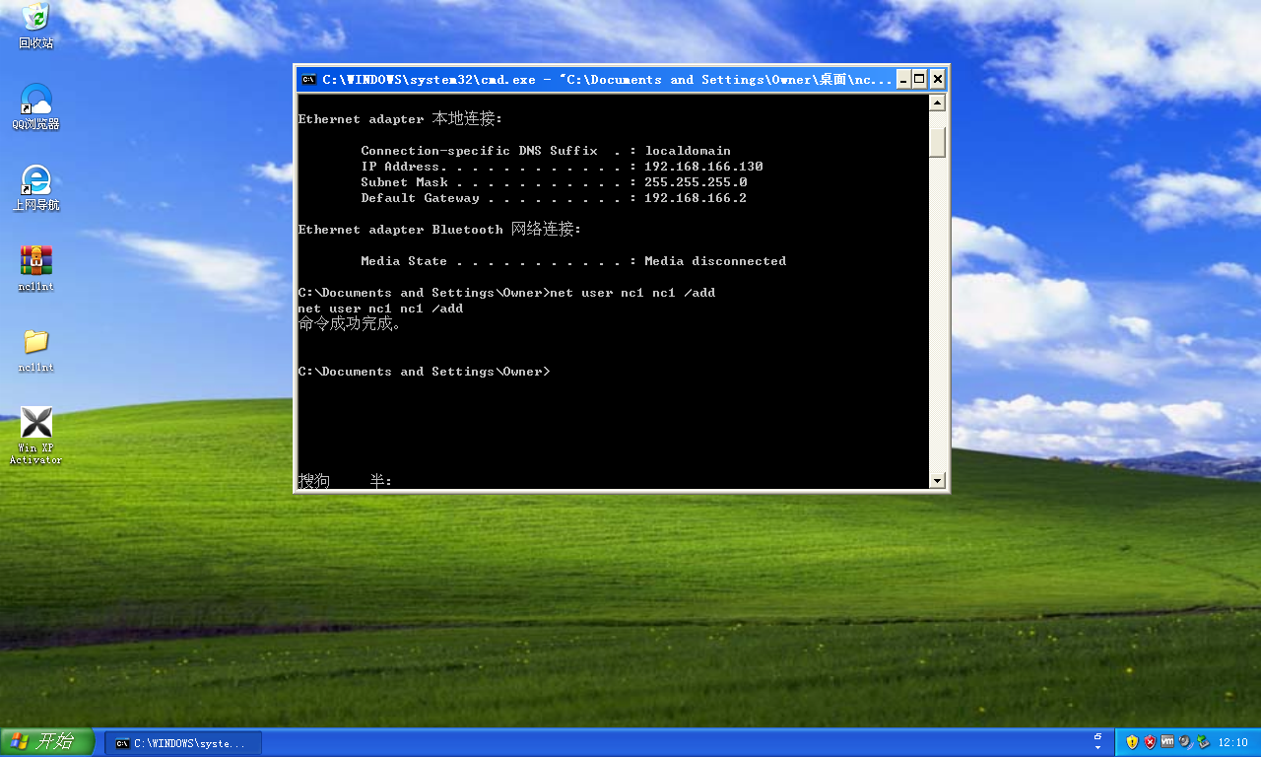This screenshot has height=757, width=1261.
Task: Open the volume speaker tray icon
Action: point(1185,742)
